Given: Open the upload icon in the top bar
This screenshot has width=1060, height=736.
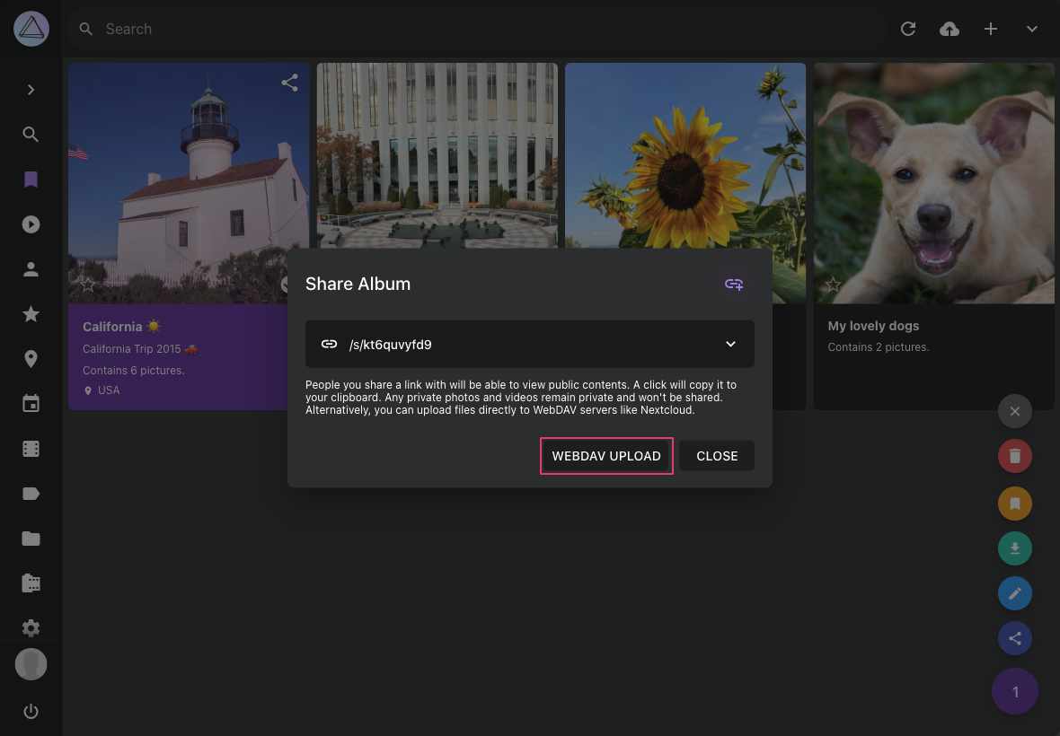Looking at the screenshot, I should 950,28.
